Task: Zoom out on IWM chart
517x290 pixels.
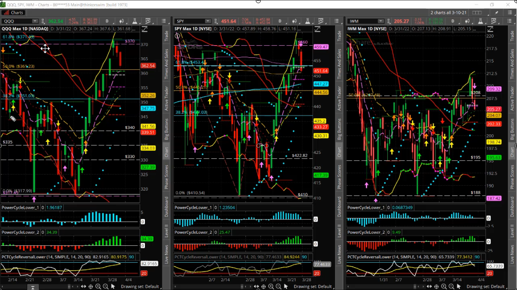Action: [451, 287]
